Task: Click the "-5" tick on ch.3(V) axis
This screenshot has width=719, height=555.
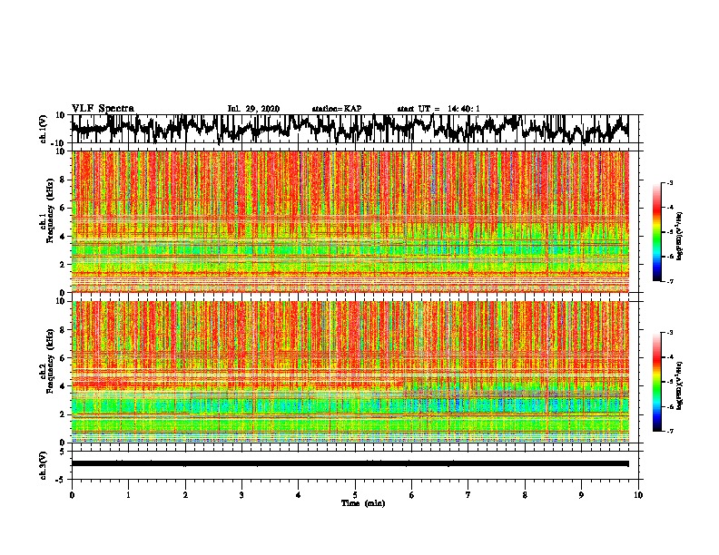Action: pyautogui.click(x=62, y=479)
